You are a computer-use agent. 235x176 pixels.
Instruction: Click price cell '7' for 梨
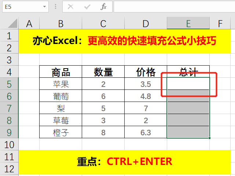click(x=146, y=108)
